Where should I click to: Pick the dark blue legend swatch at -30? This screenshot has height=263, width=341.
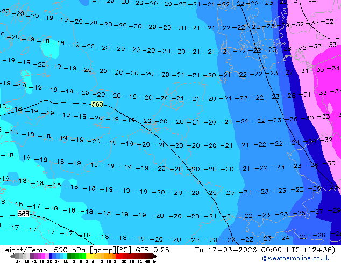pyautogui.click(x=51, y=256)
